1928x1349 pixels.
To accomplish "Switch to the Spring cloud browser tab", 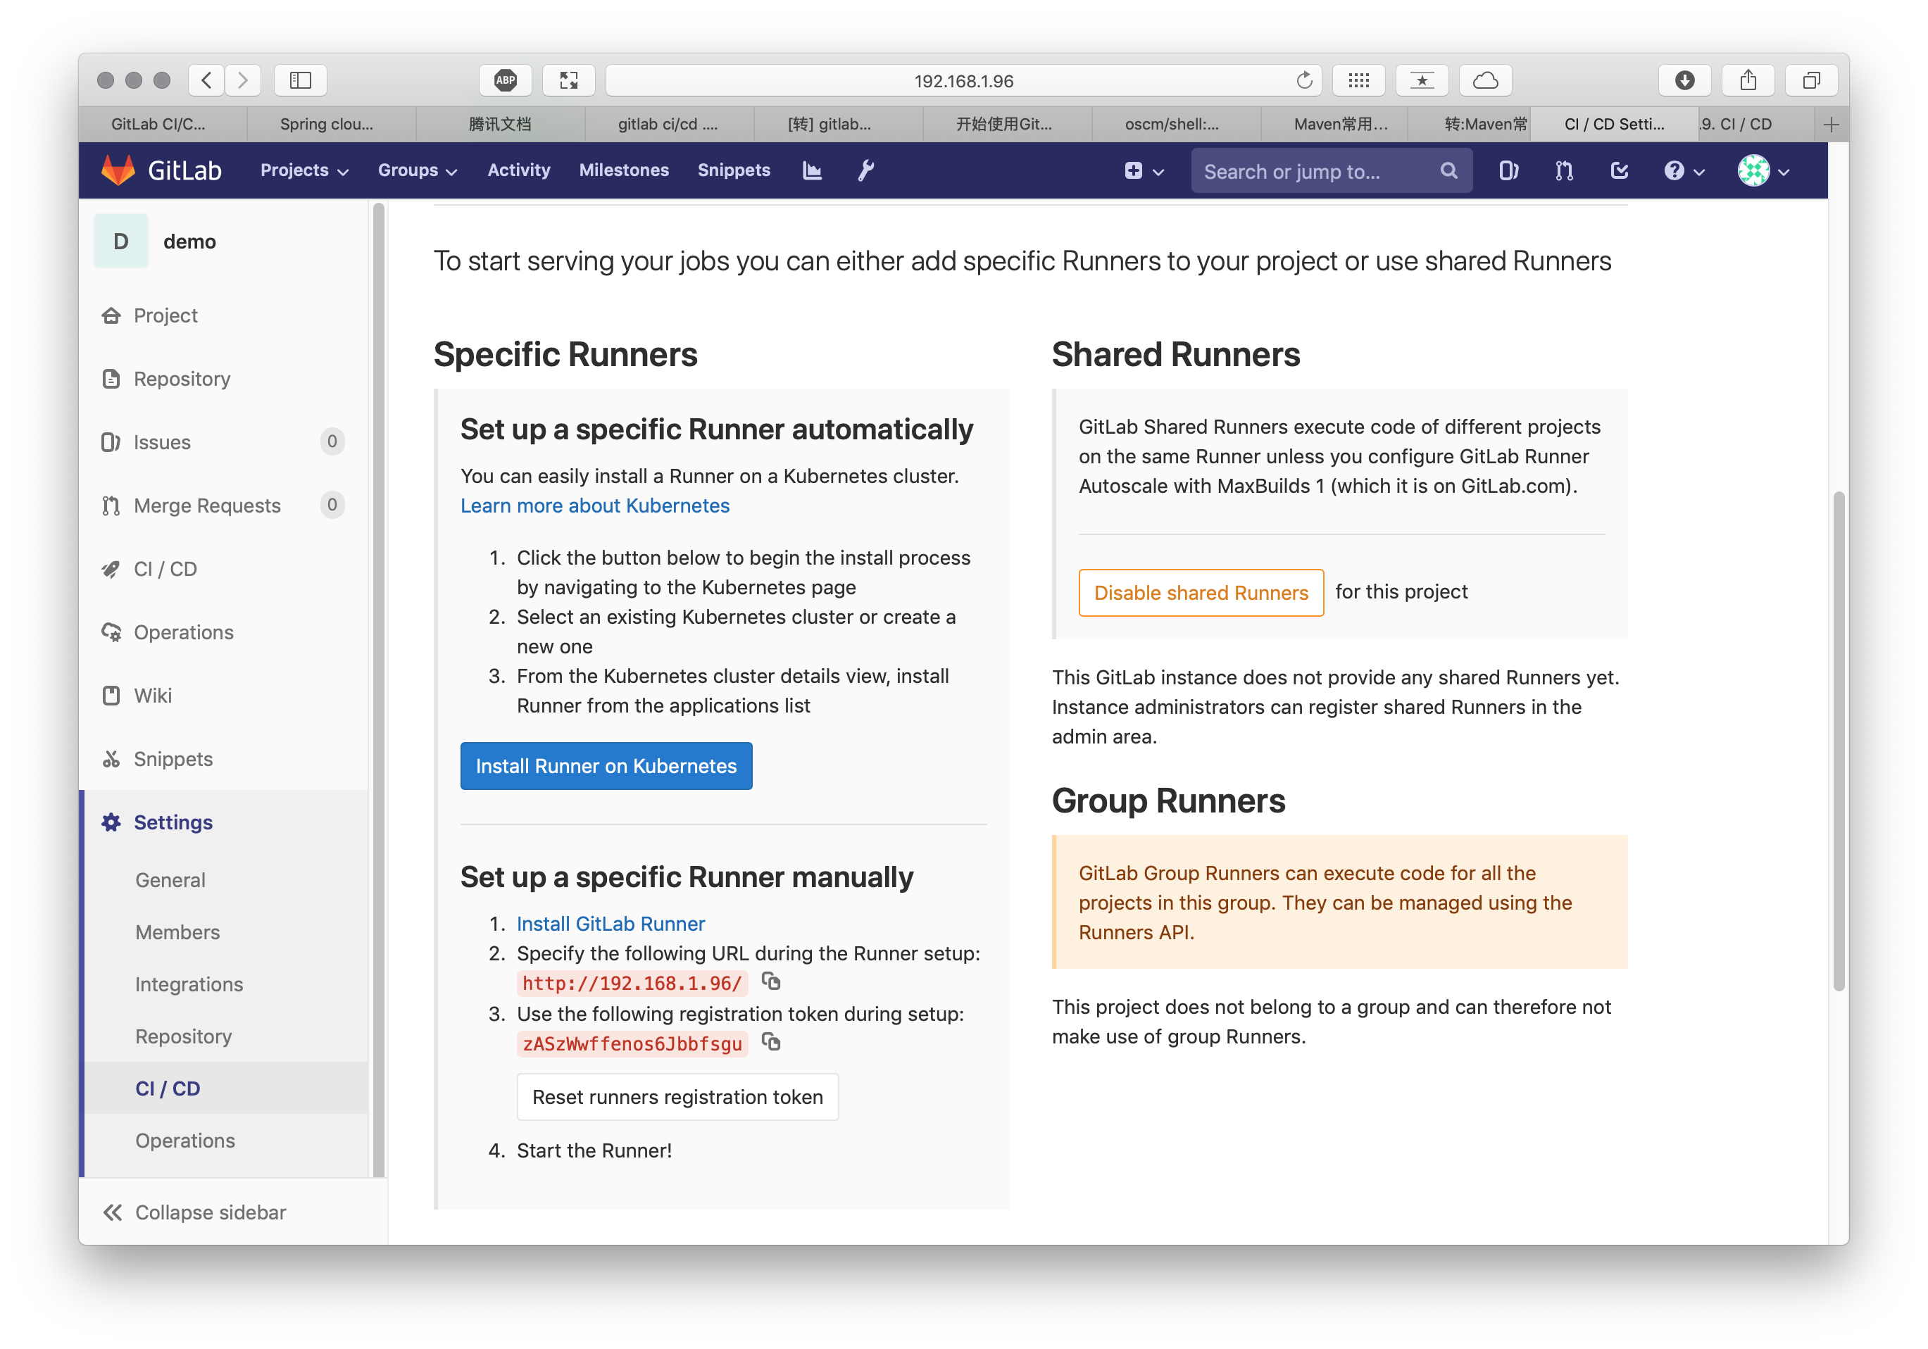I will pyautogui.click(x=327, y=124).
